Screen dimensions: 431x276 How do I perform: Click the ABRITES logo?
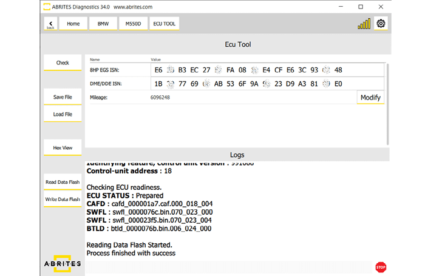pyautogui.click(x=63, y=264)
